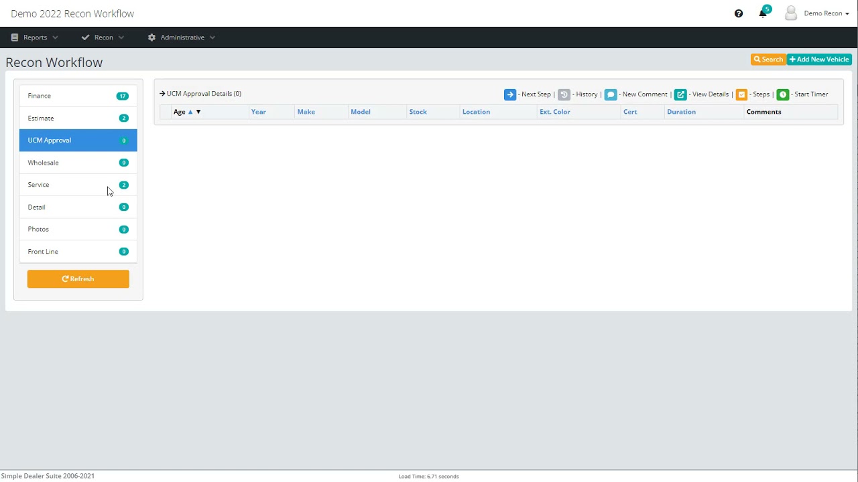Image resolution: width=858 pixels, height=482 pixels.
Task: Click the Comments column header
Action: [764, 112]
